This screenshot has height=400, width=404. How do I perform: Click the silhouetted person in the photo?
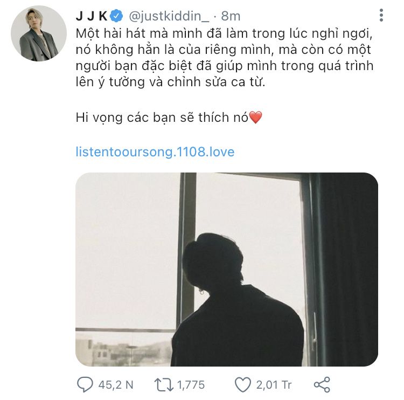point(238,300)
